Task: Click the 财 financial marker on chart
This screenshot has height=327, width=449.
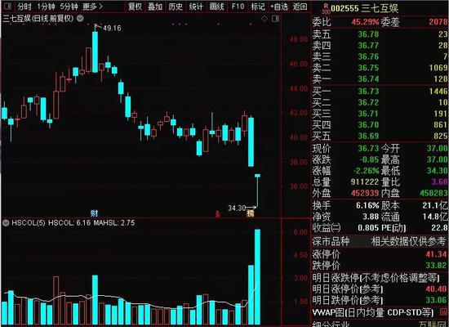Action: point(94,213)
